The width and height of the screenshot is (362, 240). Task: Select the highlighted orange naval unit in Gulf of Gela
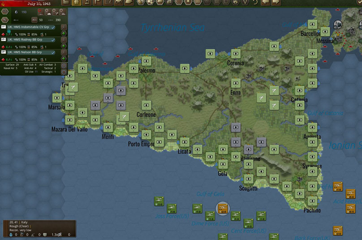coord(223,208)
